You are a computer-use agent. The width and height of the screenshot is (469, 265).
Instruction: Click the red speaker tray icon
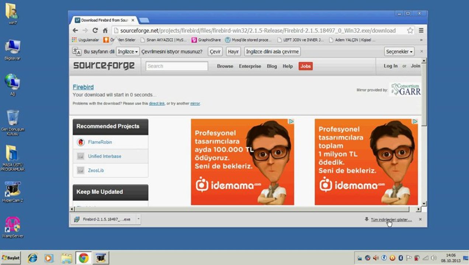[x=375, y=258]
